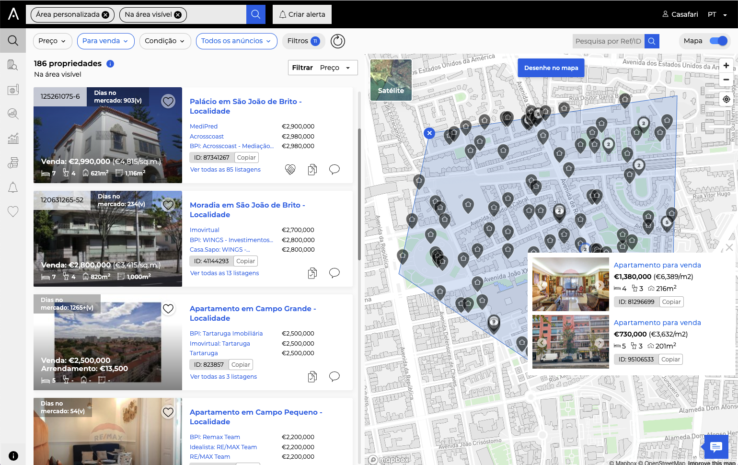Open the property search magnifier tool

coord(13,40)
